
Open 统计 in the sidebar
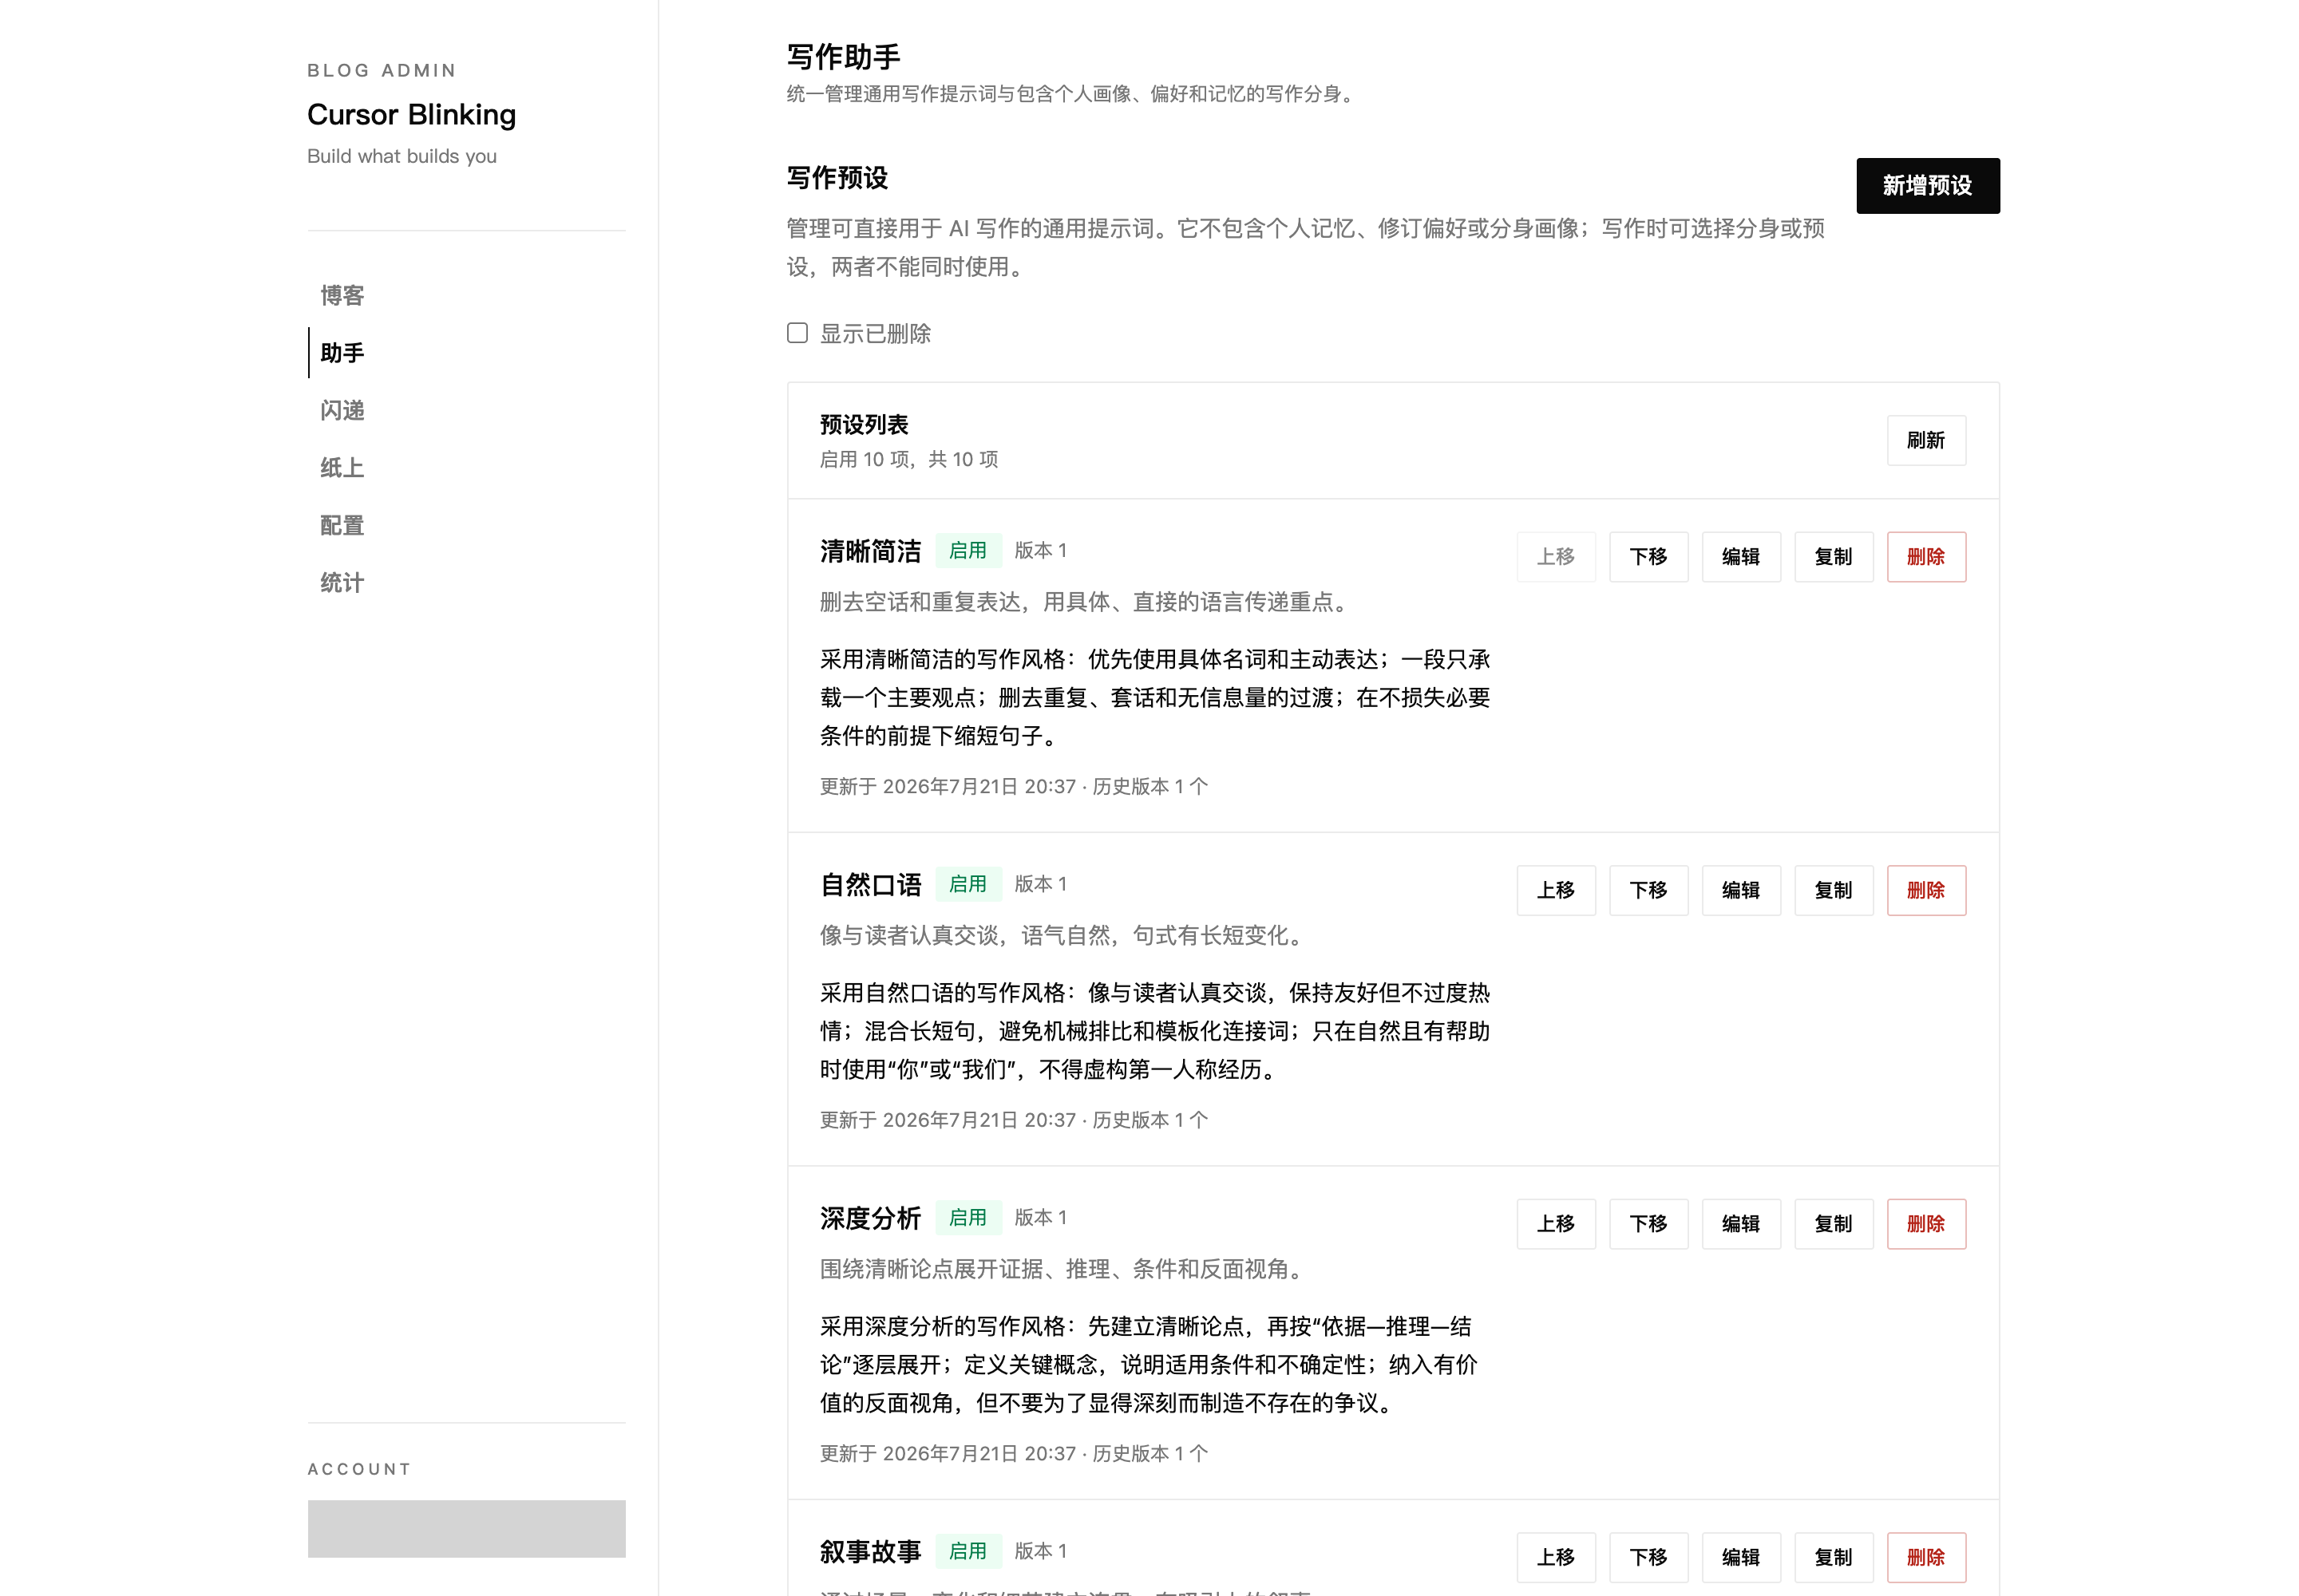pos(342,583)
